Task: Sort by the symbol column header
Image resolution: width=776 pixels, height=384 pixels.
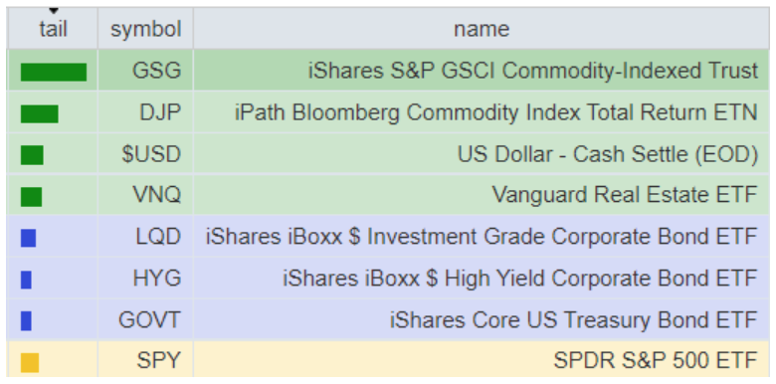Action: tap(145, 29)
